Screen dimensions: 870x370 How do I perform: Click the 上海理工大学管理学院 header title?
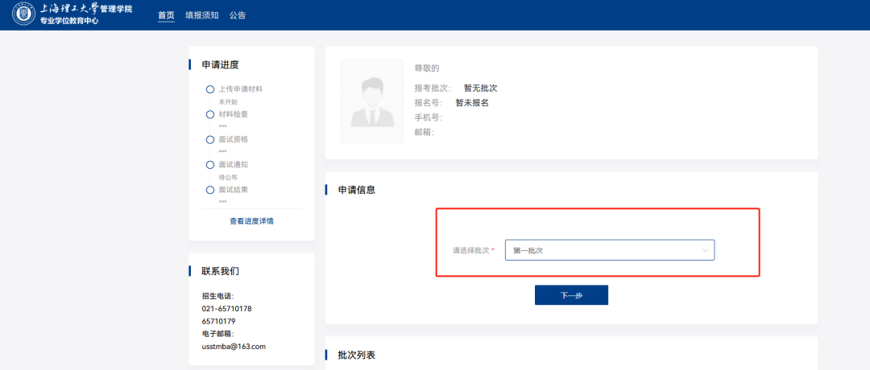86,9
